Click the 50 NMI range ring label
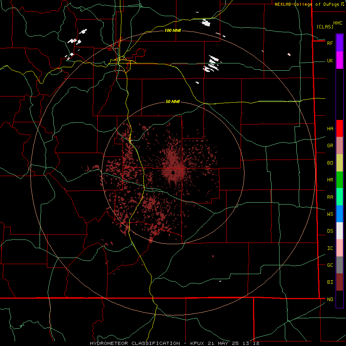 coord(173,101)
